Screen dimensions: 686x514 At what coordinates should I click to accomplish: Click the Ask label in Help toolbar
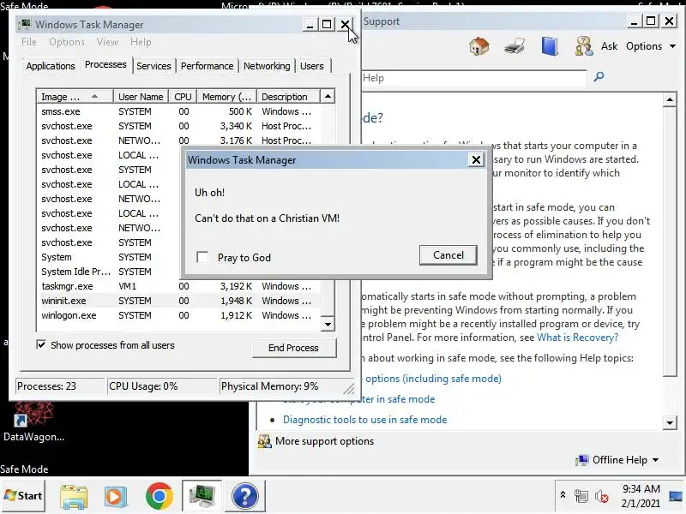click(609, 46)
